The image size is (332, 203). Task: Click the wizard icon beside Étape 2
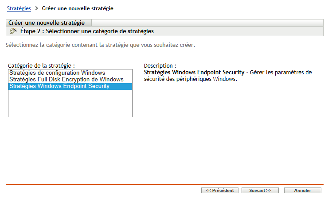pyautogui.click(x=13, y=31)
